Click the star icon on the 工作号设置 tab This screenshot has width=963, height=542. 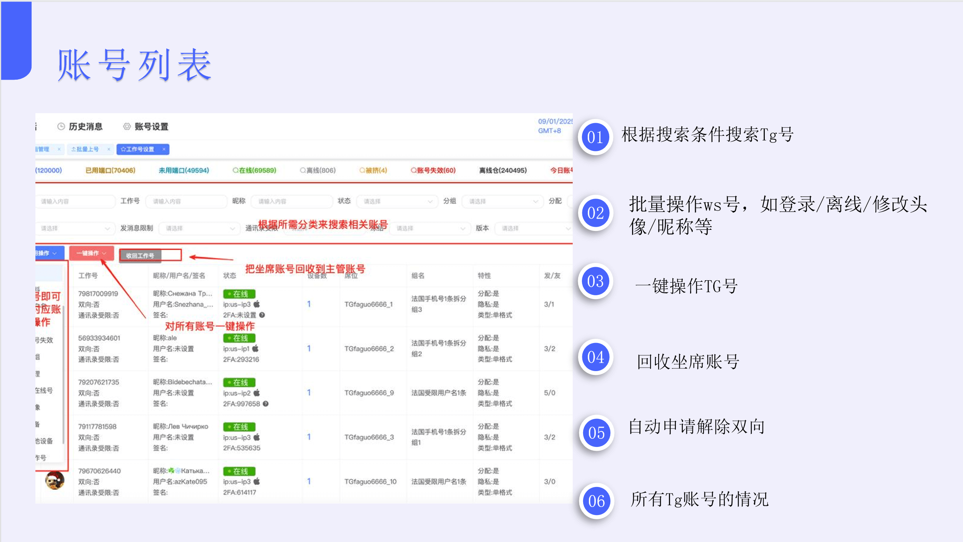coord(124,149)
